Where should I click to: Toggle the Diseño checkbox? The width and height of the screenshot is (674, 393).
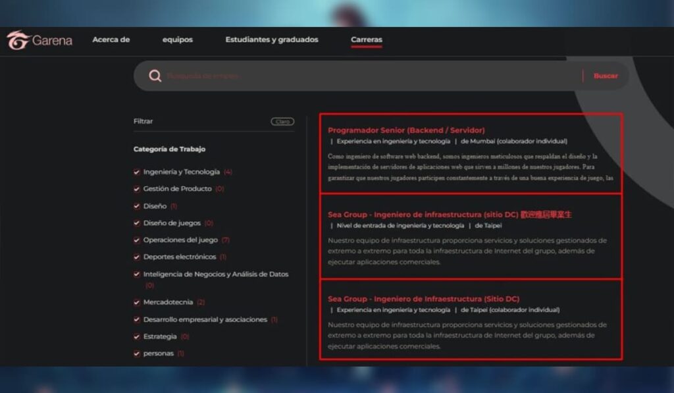[x=137, y=206]
